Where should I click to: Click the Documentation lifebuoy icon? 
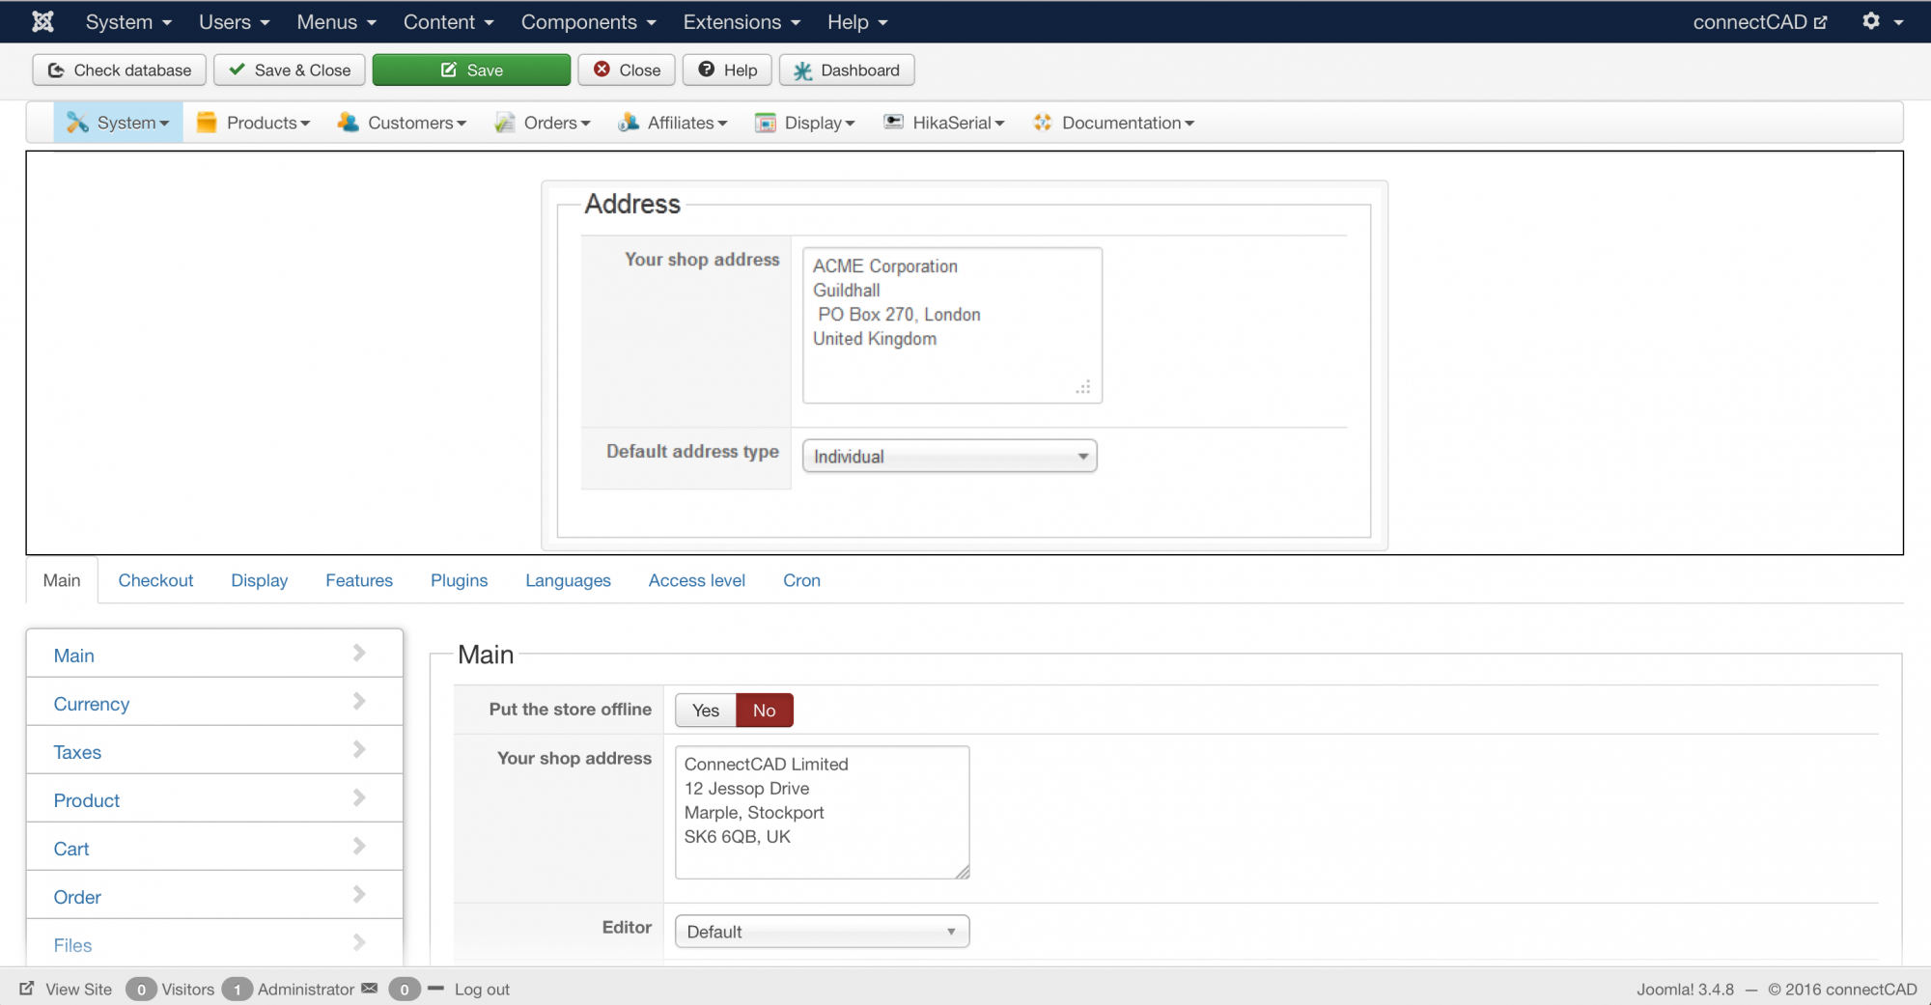1043,123
